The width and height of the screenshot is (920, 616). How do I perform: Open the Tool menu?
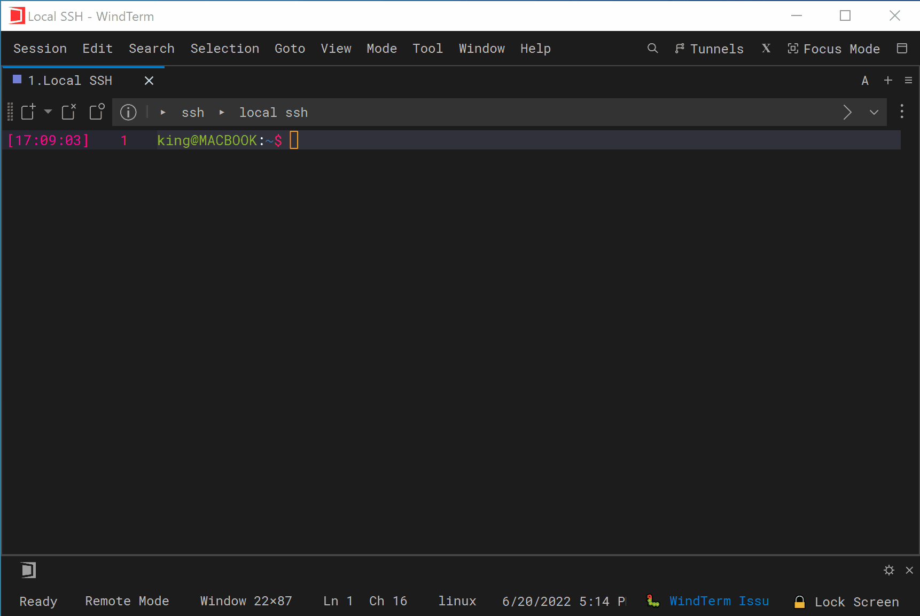[x=428, y=49]
